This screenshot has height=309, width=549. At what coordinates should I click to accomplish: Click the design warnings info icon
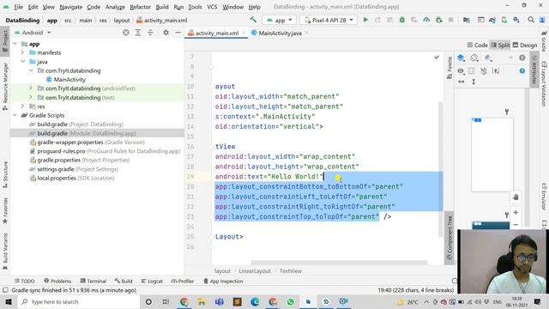pos(522,58)
